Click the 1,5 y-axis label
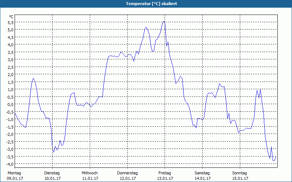292x182 pixels. pos(11,82)
